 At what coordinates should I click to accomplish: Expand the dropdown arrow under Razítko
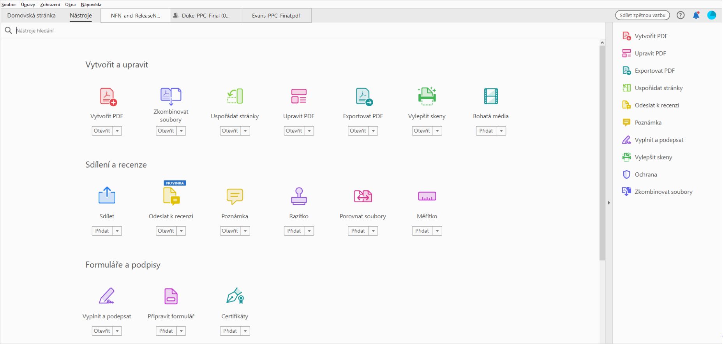point(309,231)
